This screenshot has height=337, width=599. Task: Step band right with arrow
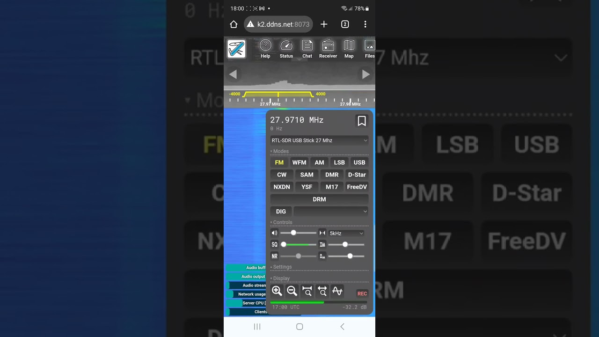[366, 74]
